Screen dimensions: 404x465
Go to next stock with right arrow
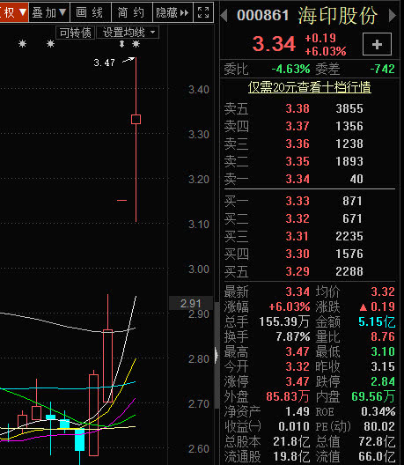coord(393,15)
